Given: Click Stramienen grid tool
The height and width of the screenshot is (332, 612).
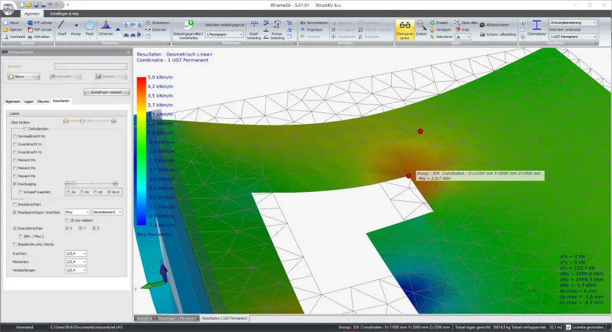Looking at the screenshot, I should coord(157,23).
